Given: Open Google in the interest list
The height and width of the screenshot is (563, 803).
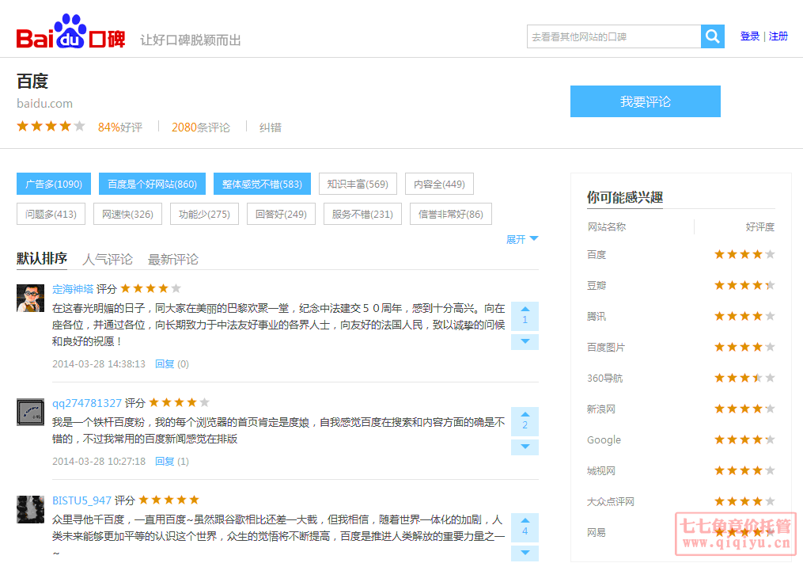Looking at the screenshot, I should [604, 440].
